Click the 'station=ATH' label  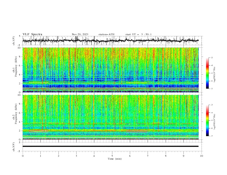pos(106,34)
